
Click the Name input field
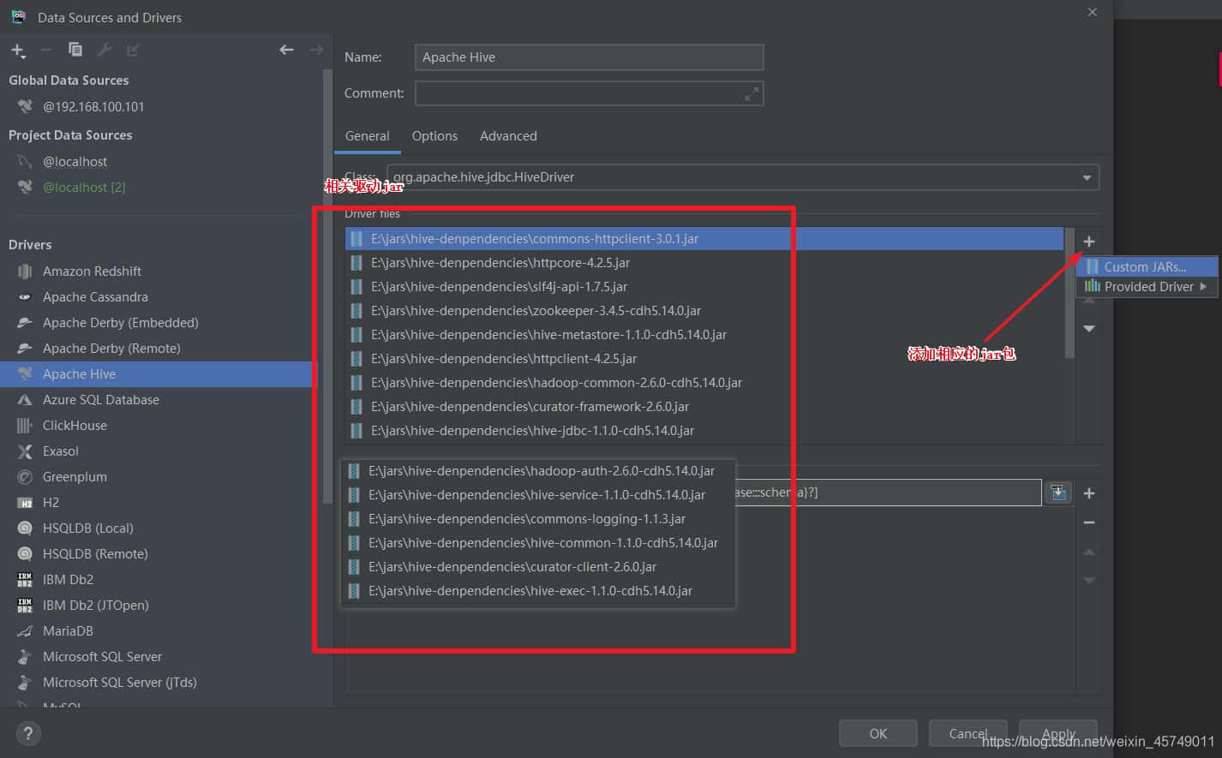click(x=589, y=57)
